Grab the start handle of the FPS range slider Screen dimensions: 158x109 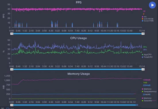coord(12,34)
